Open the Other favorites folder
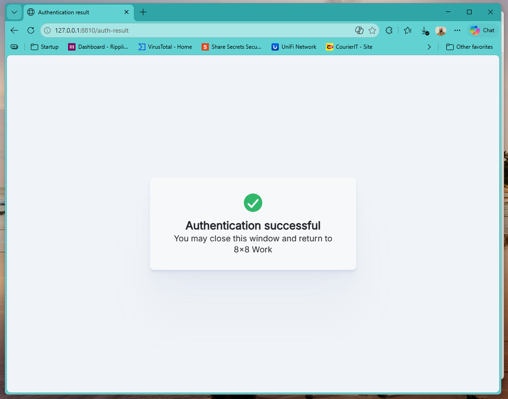508x399 pixels. 469,47
